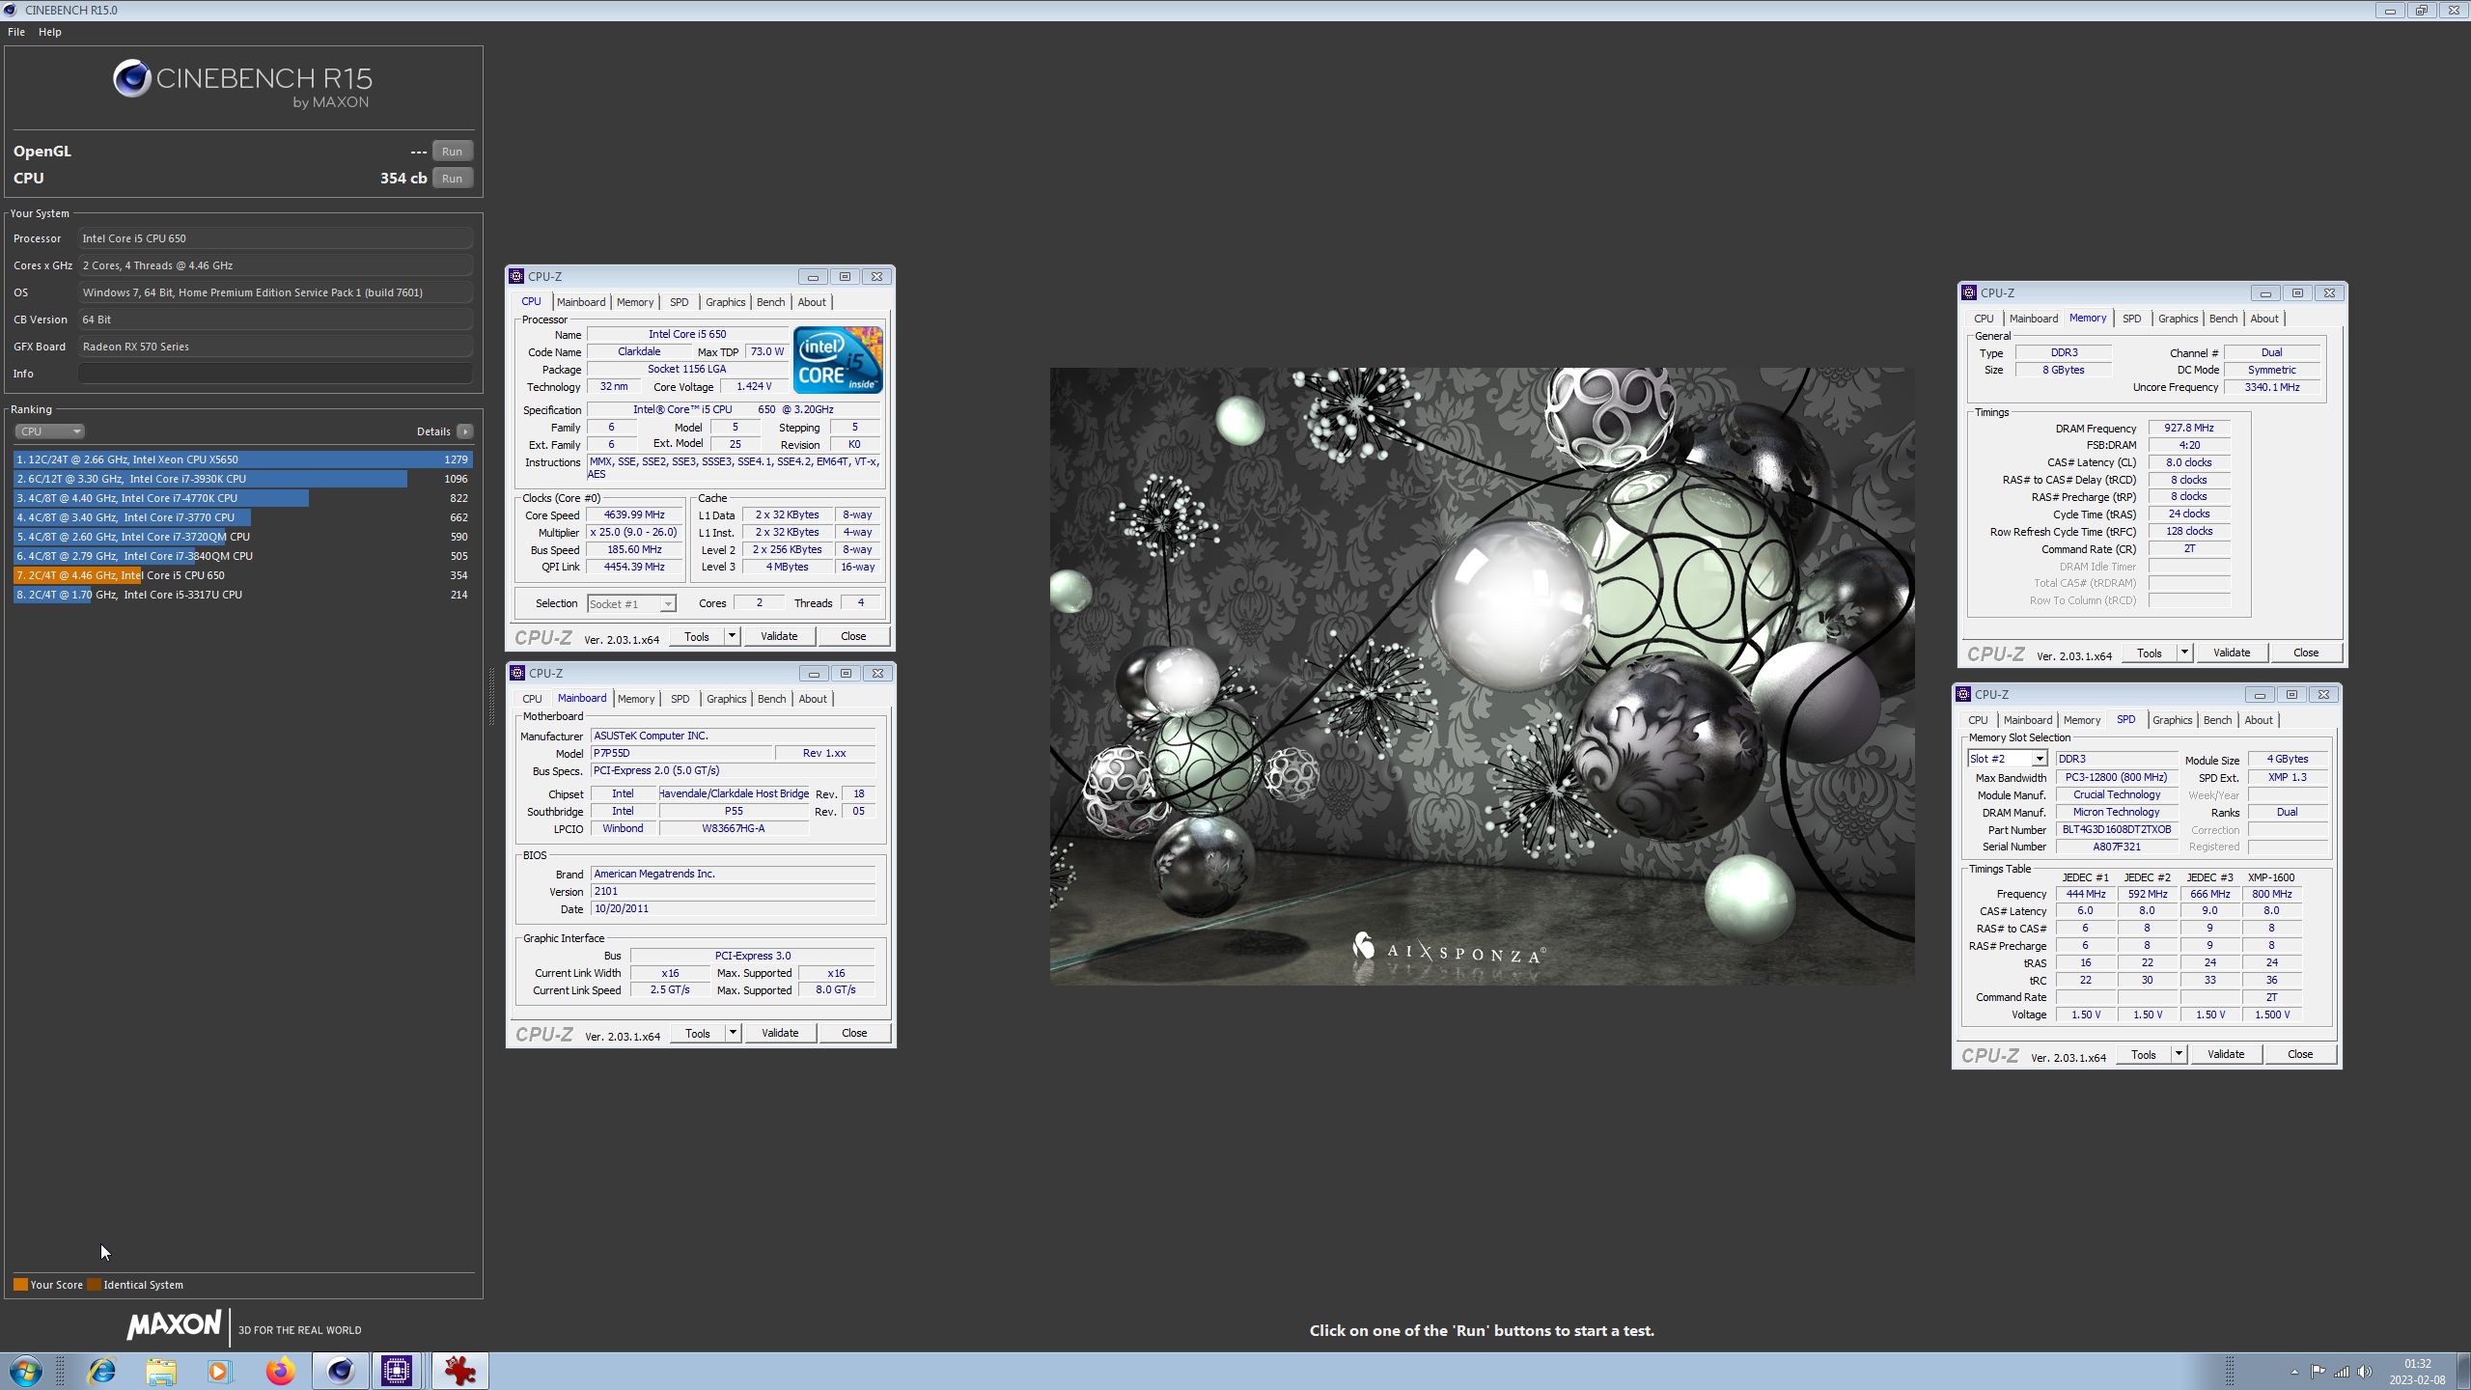Click the Cinebench R15 logo

point(242,83)
